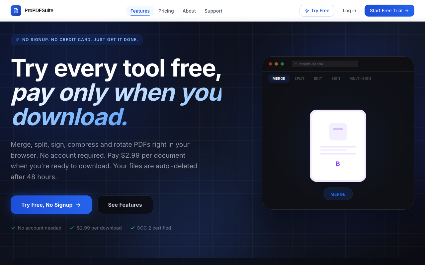This screenshot has width=425, height=265.
Task: Switch to the MULTI-SIGN tab
Action: coord(360,79)
